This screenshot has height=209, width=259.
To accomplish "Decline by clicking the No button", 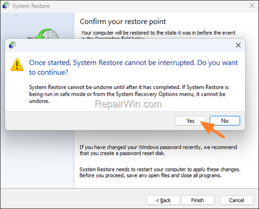I will coord(224,121).
